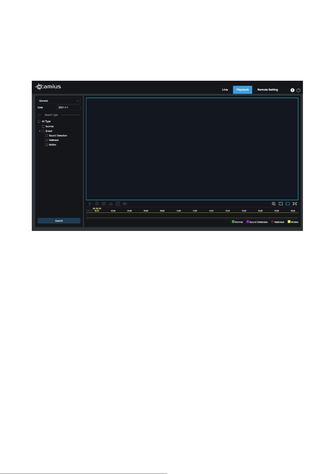Click the video playback viewport
Viewport: 335px width, 474px height.
192,149
